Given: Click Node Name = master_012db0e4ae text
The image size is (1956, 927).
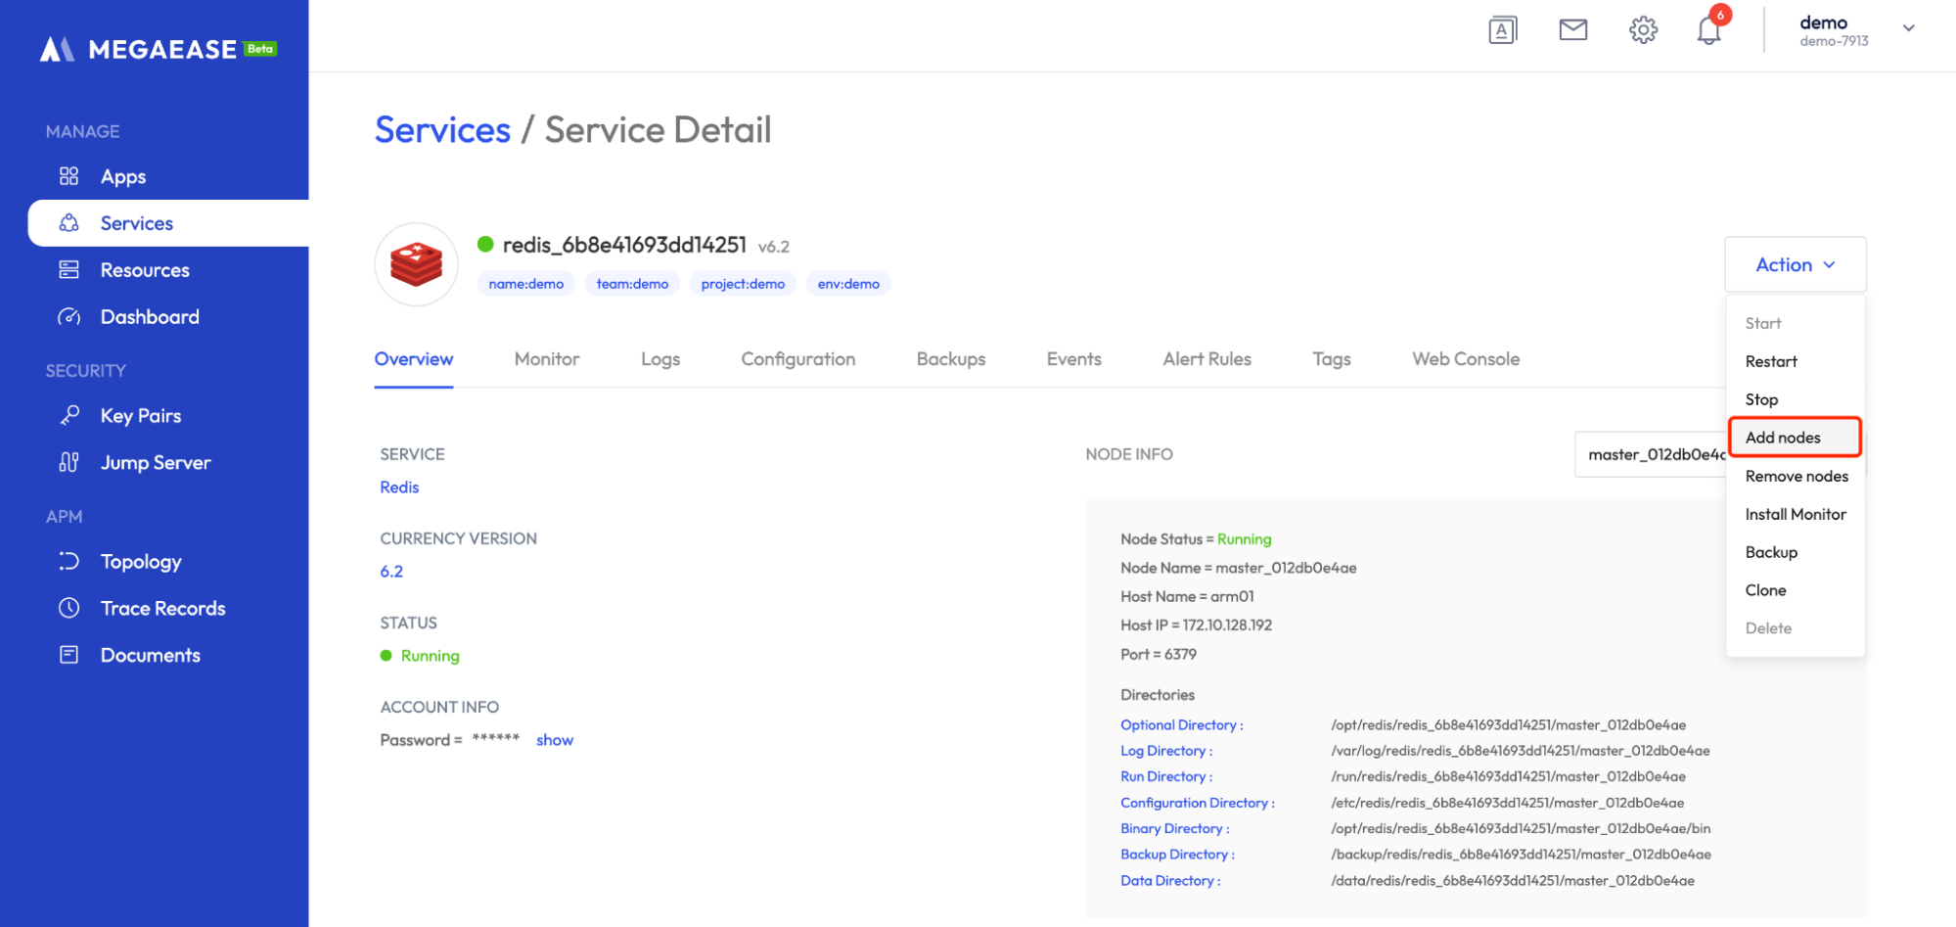Looking at the screenshot, I should [x=1239, y=568].
